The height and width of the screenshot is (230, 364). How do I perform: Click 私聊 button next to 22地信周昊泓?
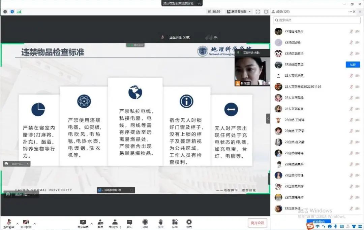pos(353,65)
